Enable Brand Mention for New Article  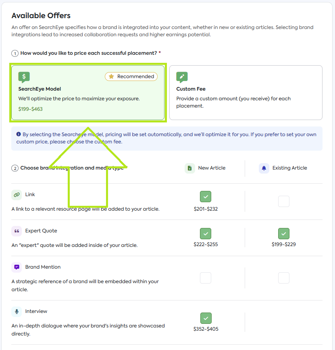[x=206, y=278]
